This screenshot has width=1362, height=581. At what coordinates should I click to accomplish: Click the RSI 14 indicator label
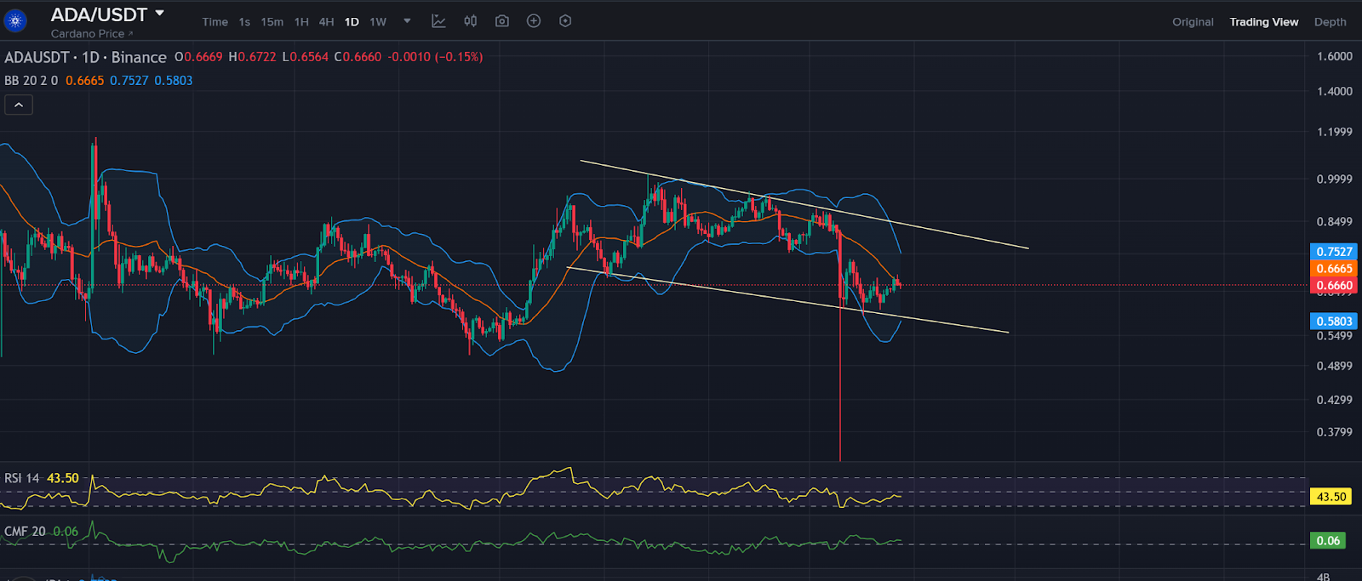(x=22, y=478)
